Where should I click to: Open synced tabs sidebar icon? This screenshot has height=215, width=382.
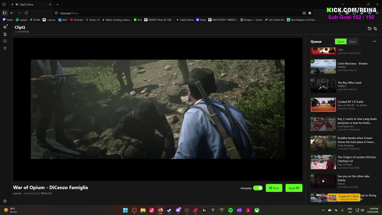pos(5,34)
